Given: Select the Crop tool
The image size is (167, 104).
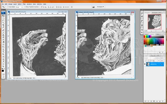Looking at the screenshot, I should pyautogui.click(x=3, y=25).
